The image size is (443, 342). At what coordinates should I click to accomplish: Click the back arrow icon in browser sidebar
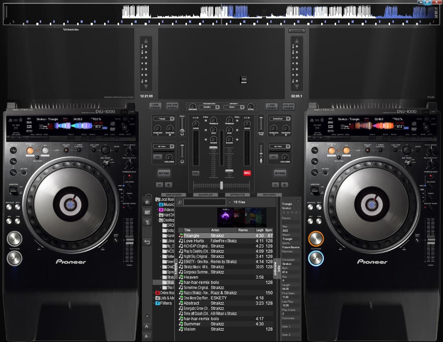[147, 242]
